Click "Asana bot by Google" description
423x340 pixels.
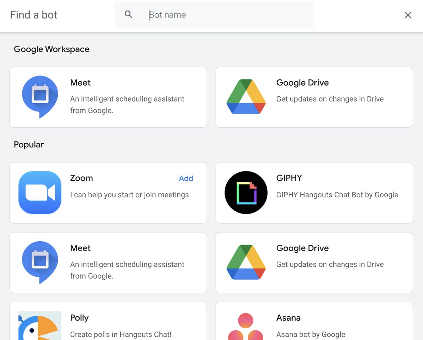coord(311,335)
